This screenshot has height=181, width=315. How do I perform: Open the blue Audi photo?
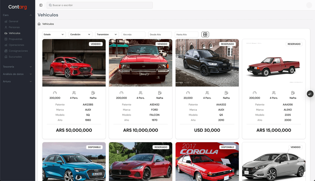pyautogui.click(x=74, y=162)
